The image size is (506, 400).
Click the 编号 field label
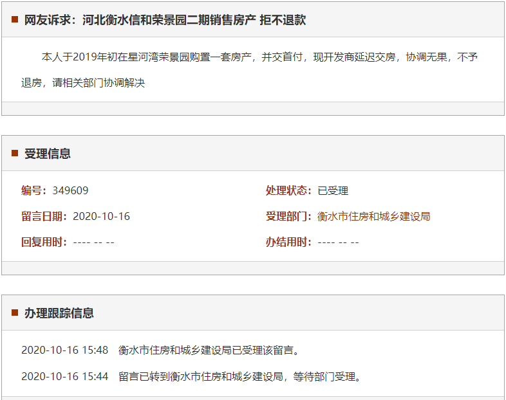pos(33,190)
